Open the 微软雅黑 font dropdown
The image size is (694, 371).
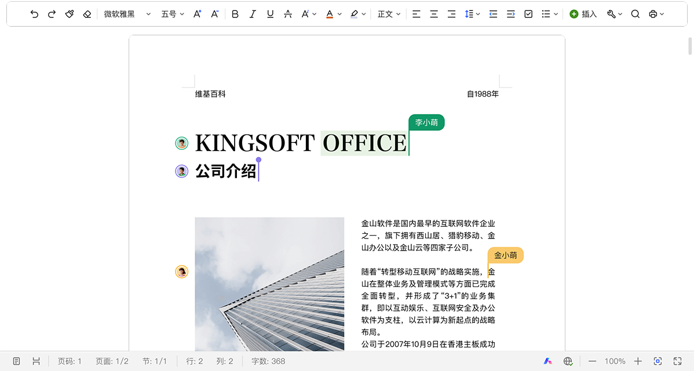coord(127,14)
